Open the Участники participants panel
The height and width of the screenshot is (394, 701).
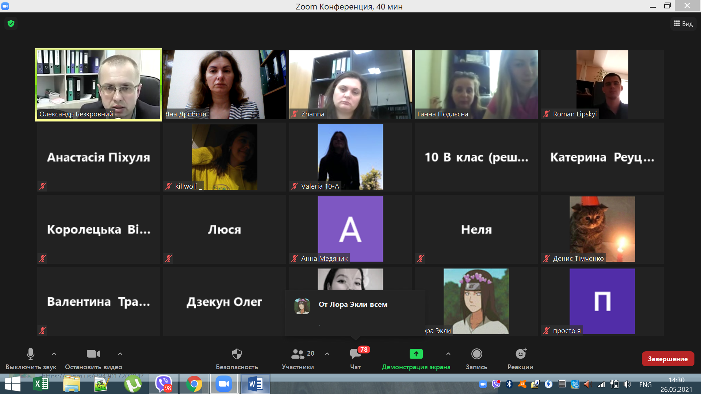coord(298,358)
